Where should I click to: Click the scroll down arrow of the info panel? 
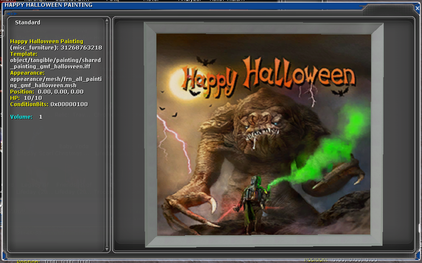[107, 249]
